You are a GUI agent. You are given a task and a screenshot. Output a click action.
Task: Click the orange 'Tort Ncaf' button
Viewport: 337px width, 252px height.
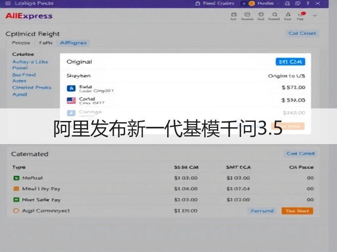click(297, 211)
